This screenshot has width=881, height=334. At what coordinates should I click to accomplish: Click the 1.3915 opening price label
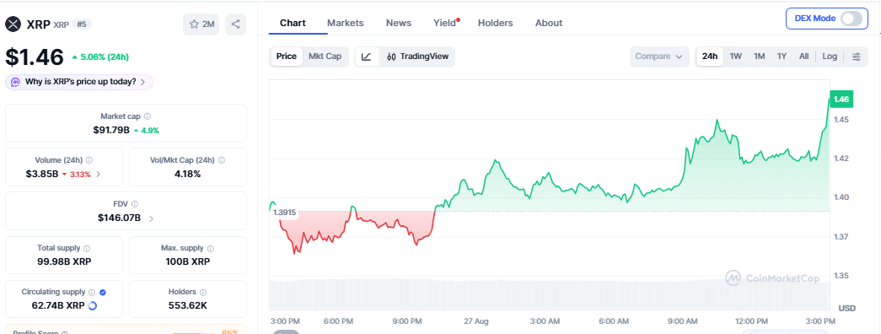point(284,213)
